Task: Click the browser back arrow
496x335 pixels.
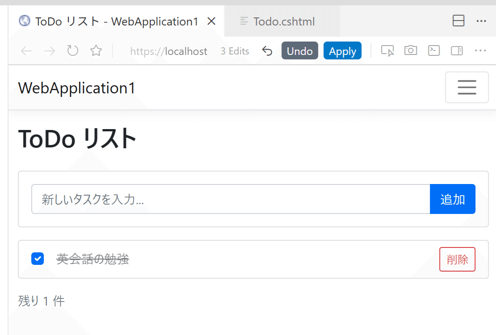Action: coord(26,51)
